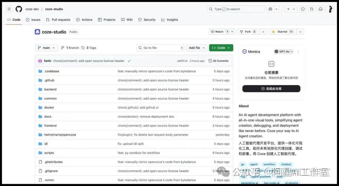339x186 pixels.
Task: Open the workflow topic tag
Action: point(269,164)
